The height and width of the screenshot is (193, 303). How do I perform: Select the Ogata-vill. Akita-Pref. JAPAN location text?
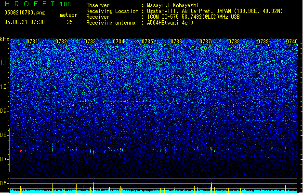(215, 11)
